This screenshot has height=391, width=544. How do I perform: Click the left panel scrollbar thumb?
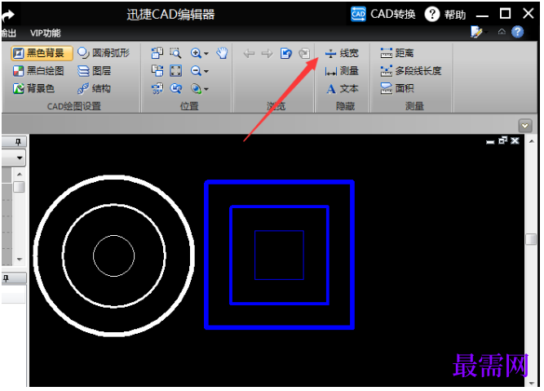tap(19, 187)
